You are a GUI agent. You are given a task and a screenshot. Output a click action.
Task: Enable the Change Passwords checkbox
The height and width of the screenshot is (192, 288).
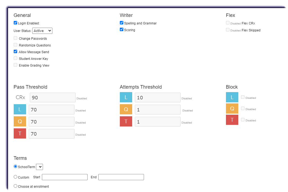[x=15, y=38]
